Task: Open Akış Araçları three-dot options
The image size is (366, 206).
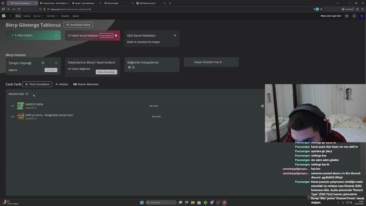Action: [x=56, y=35]
